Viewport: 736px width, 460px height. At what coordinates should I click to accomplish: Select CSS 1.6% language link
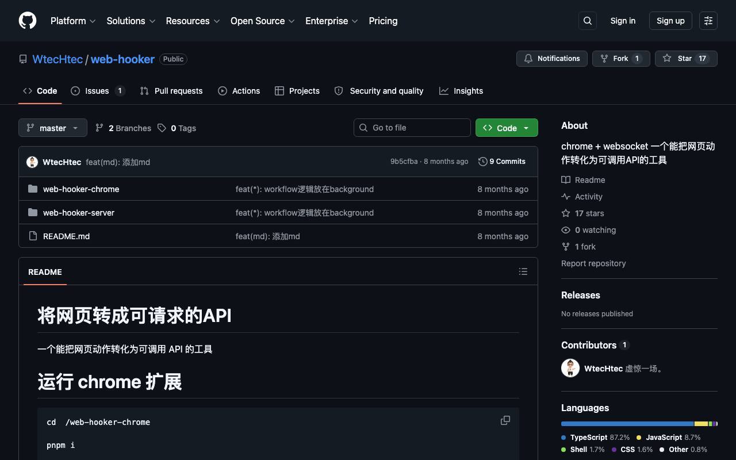point(632,450)
